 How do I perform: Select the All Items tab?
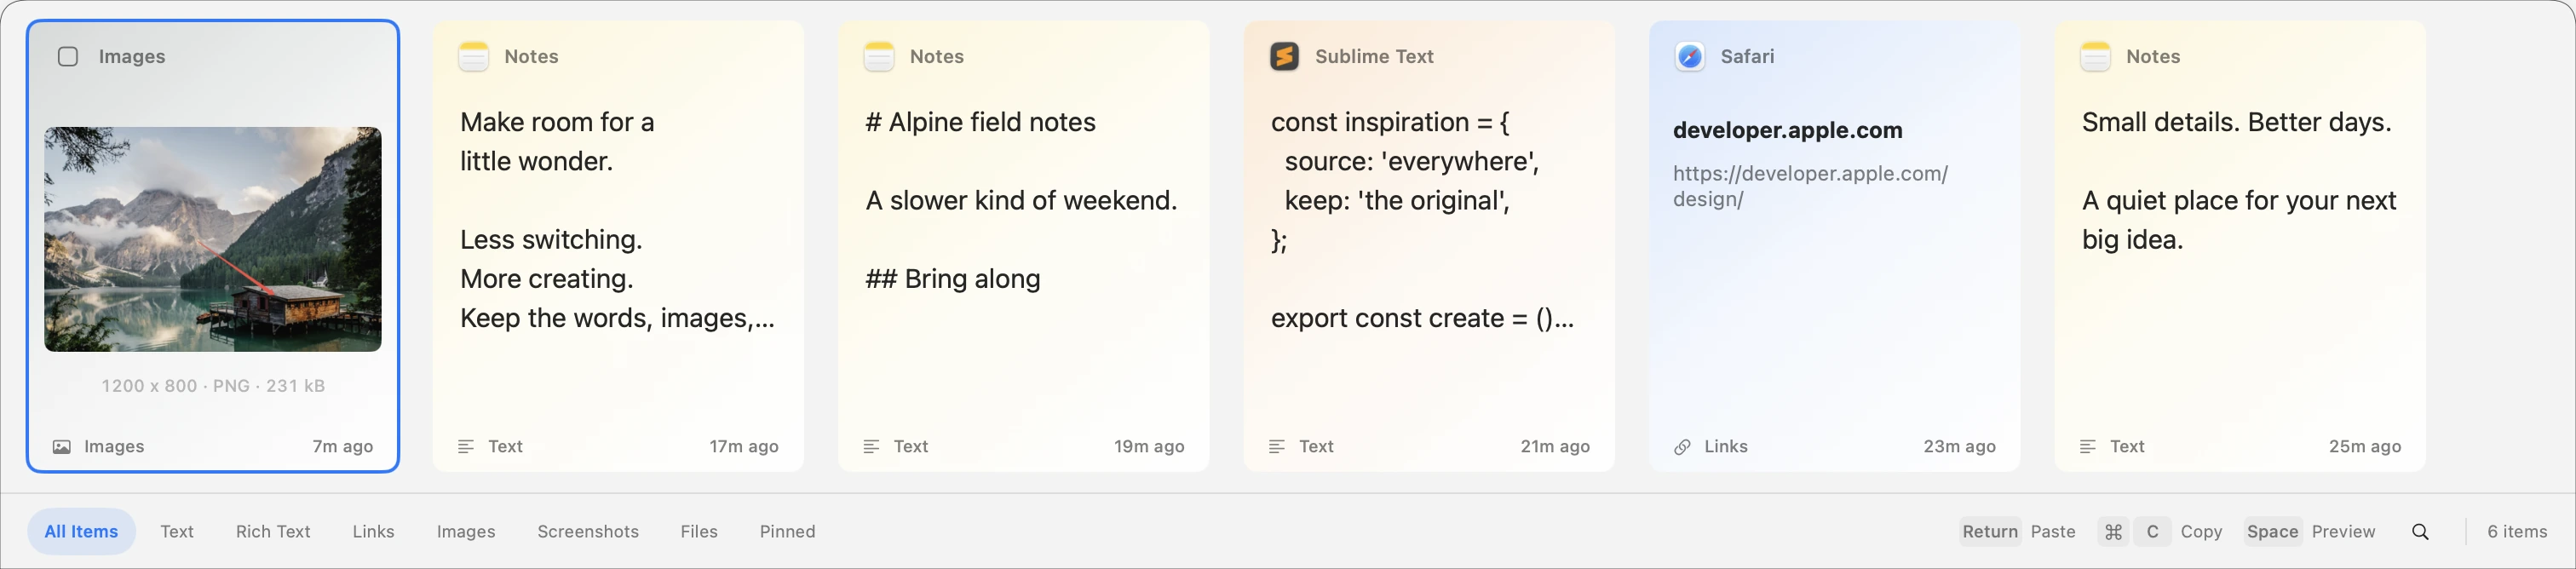tap(81, 532)
